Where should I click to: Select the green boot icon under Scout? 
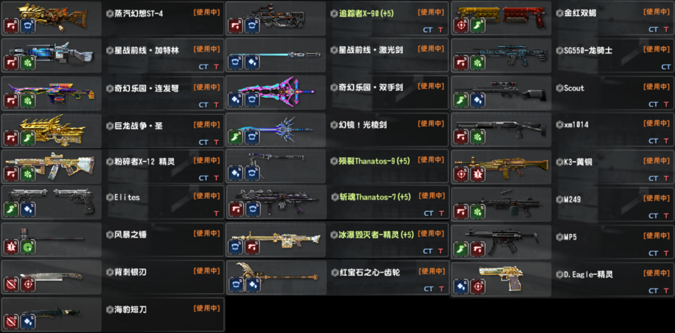tap(461, 100)
